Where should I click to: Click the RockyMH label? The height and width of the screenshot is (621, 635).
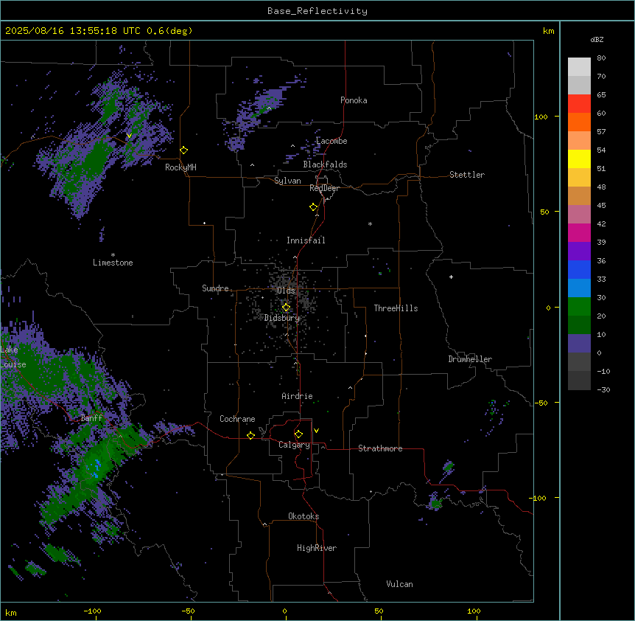(x=180, y=167)
